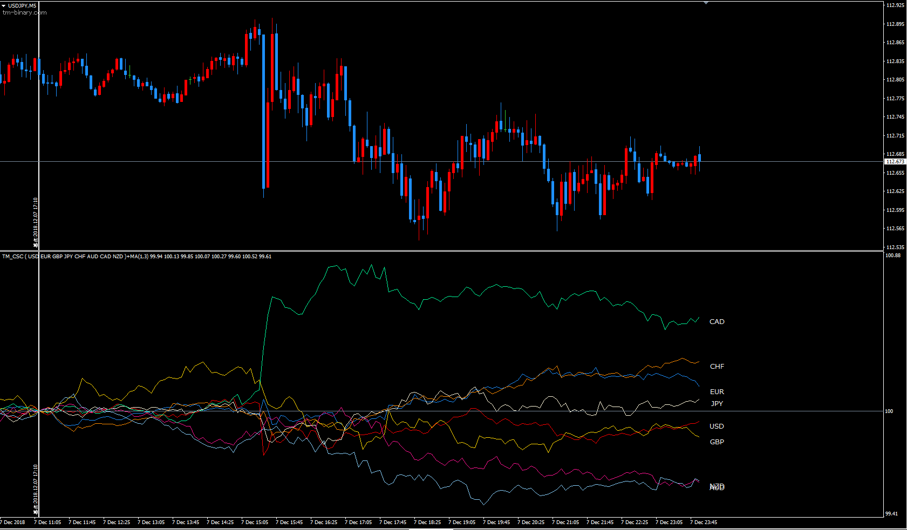Image resolution: width=907 pixels, height=530 pixels.
Task: Click the USDJPY,M5 chart title
Action: [x=22, y=5]
